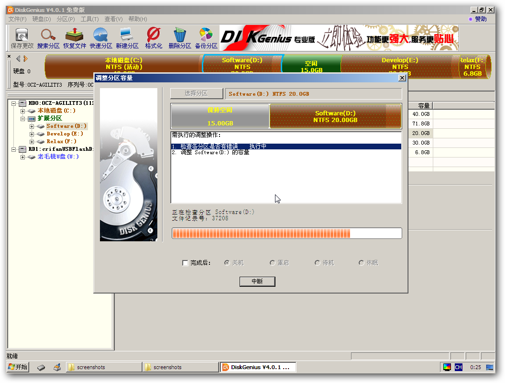Select the 休眠 hibernate radio option
The width and height of the screenshot is (505, 383).
(x=362, y=263)
